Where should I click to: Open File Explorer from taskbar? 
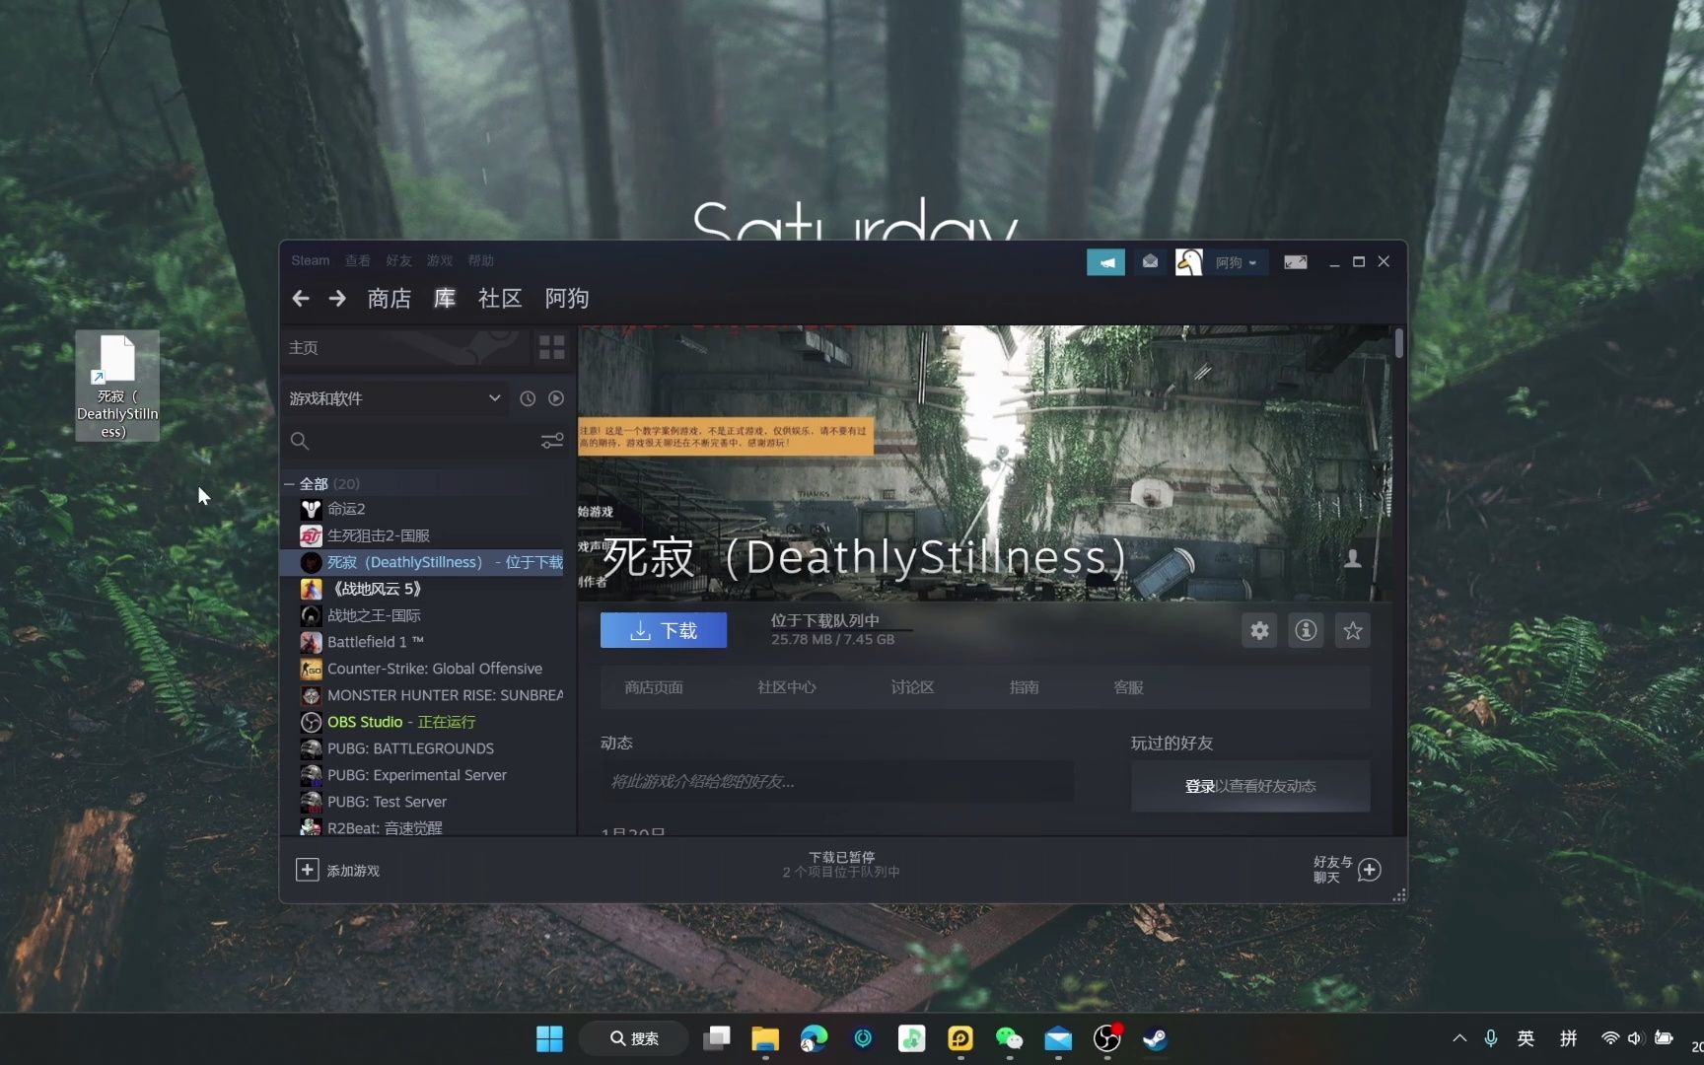(765, 1038)
